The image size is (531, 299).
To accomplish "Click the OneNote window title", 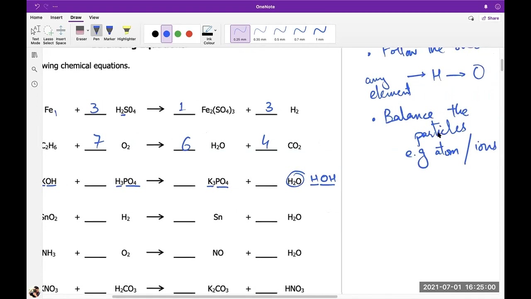I will [x=265, y=7].
